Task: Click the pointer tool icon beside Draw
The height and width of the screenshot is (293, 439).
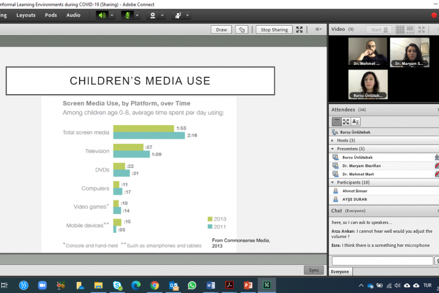Action: point(241,30)
